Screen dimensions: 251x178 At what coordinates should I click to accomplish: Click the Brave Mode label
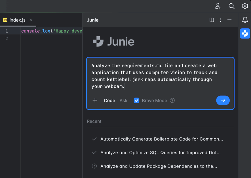point(155,101)
